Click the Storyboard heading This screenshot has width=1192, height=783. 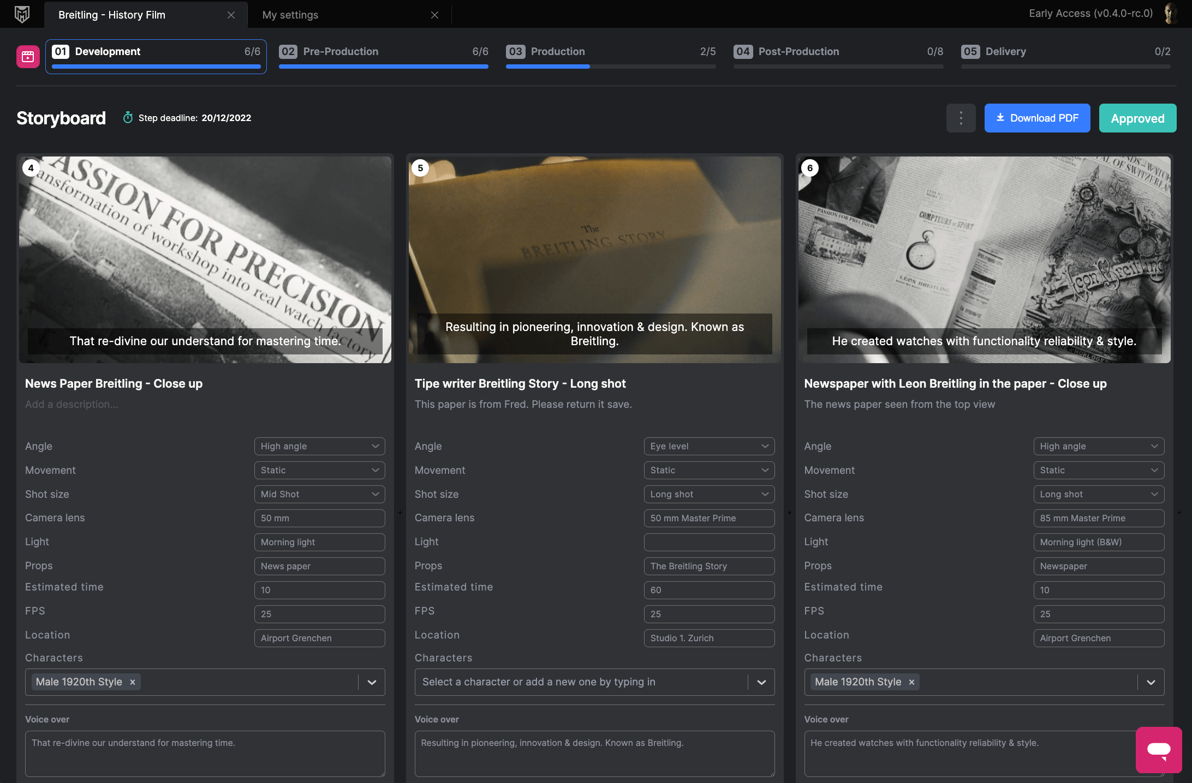61,118
